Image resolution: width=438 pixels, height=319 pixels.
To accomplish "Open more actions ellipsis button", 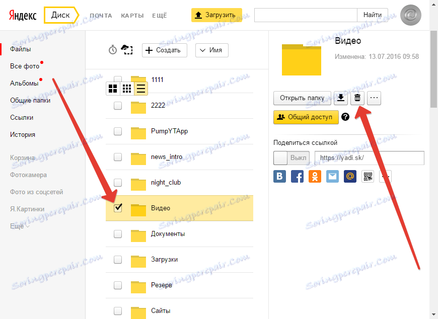I will point(374,98).
